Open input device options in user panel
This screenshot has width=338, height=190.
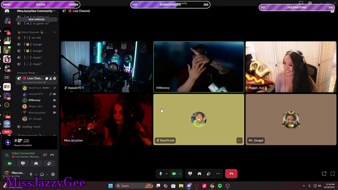(36, 174)
